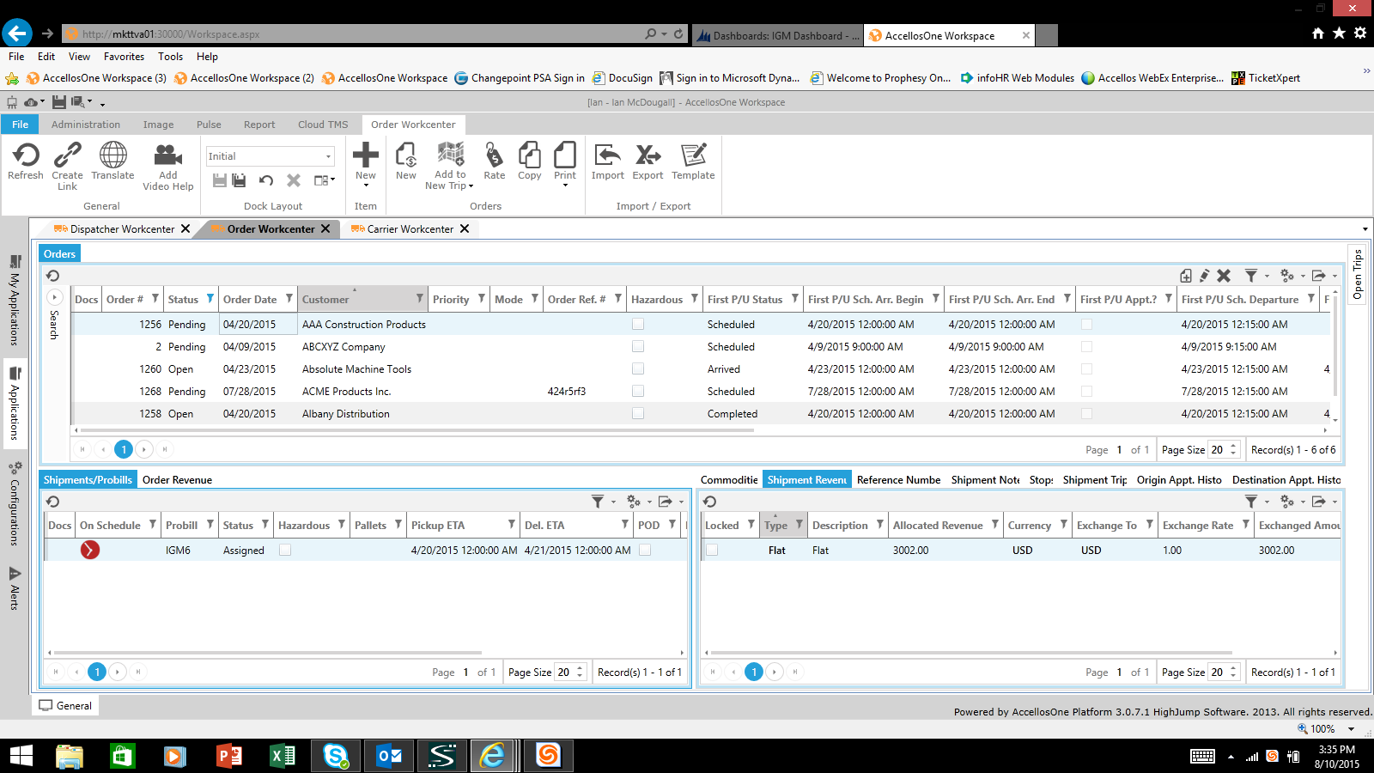
Task: Open My Applications sidebar panel
Action: [15, 301]
